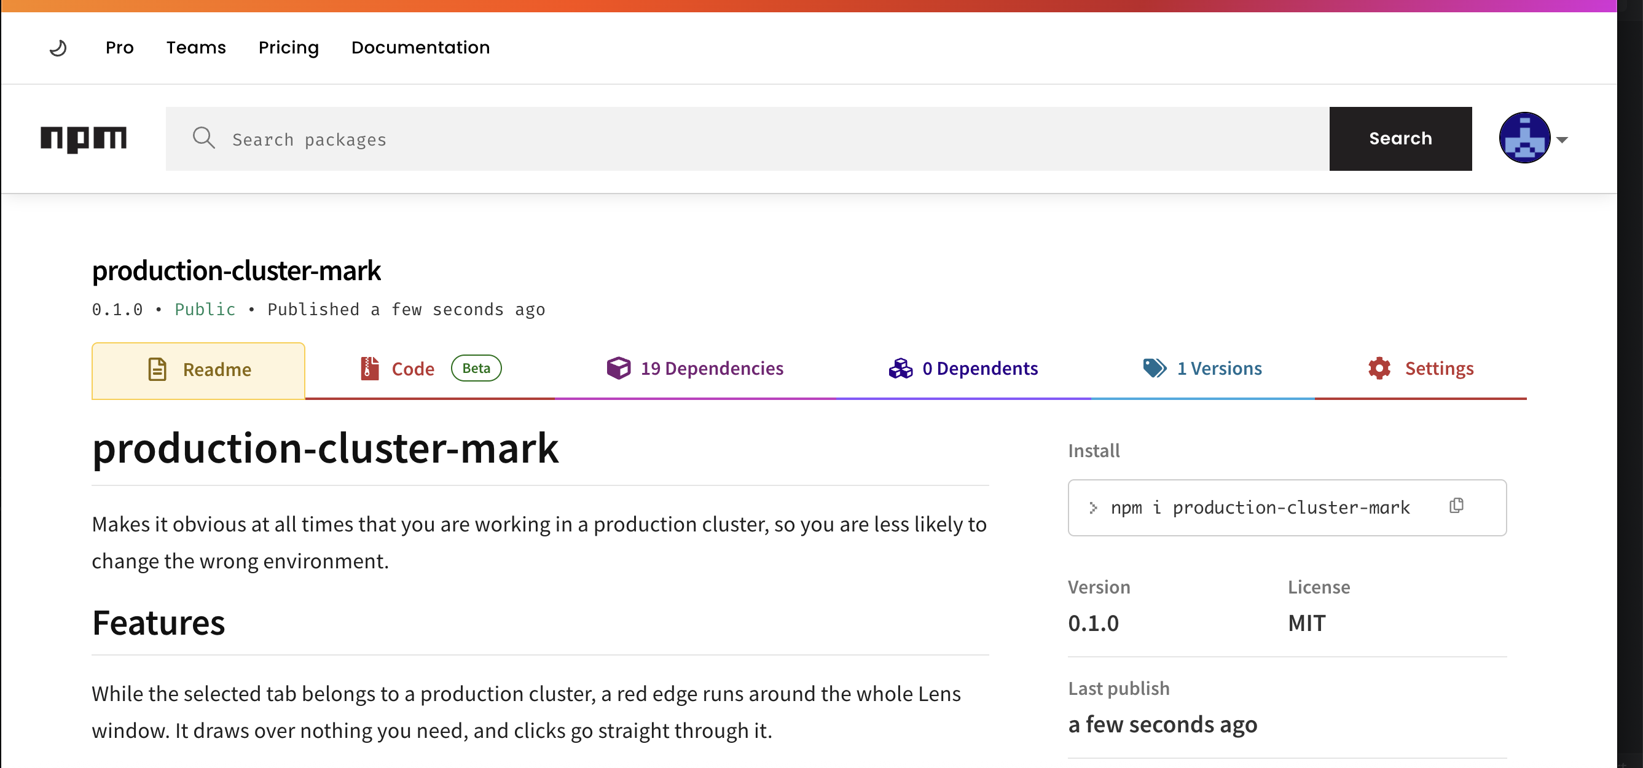
Task: Click the Version label in the sidebar
Action: pyautogui.click(x=1099, y=587)
